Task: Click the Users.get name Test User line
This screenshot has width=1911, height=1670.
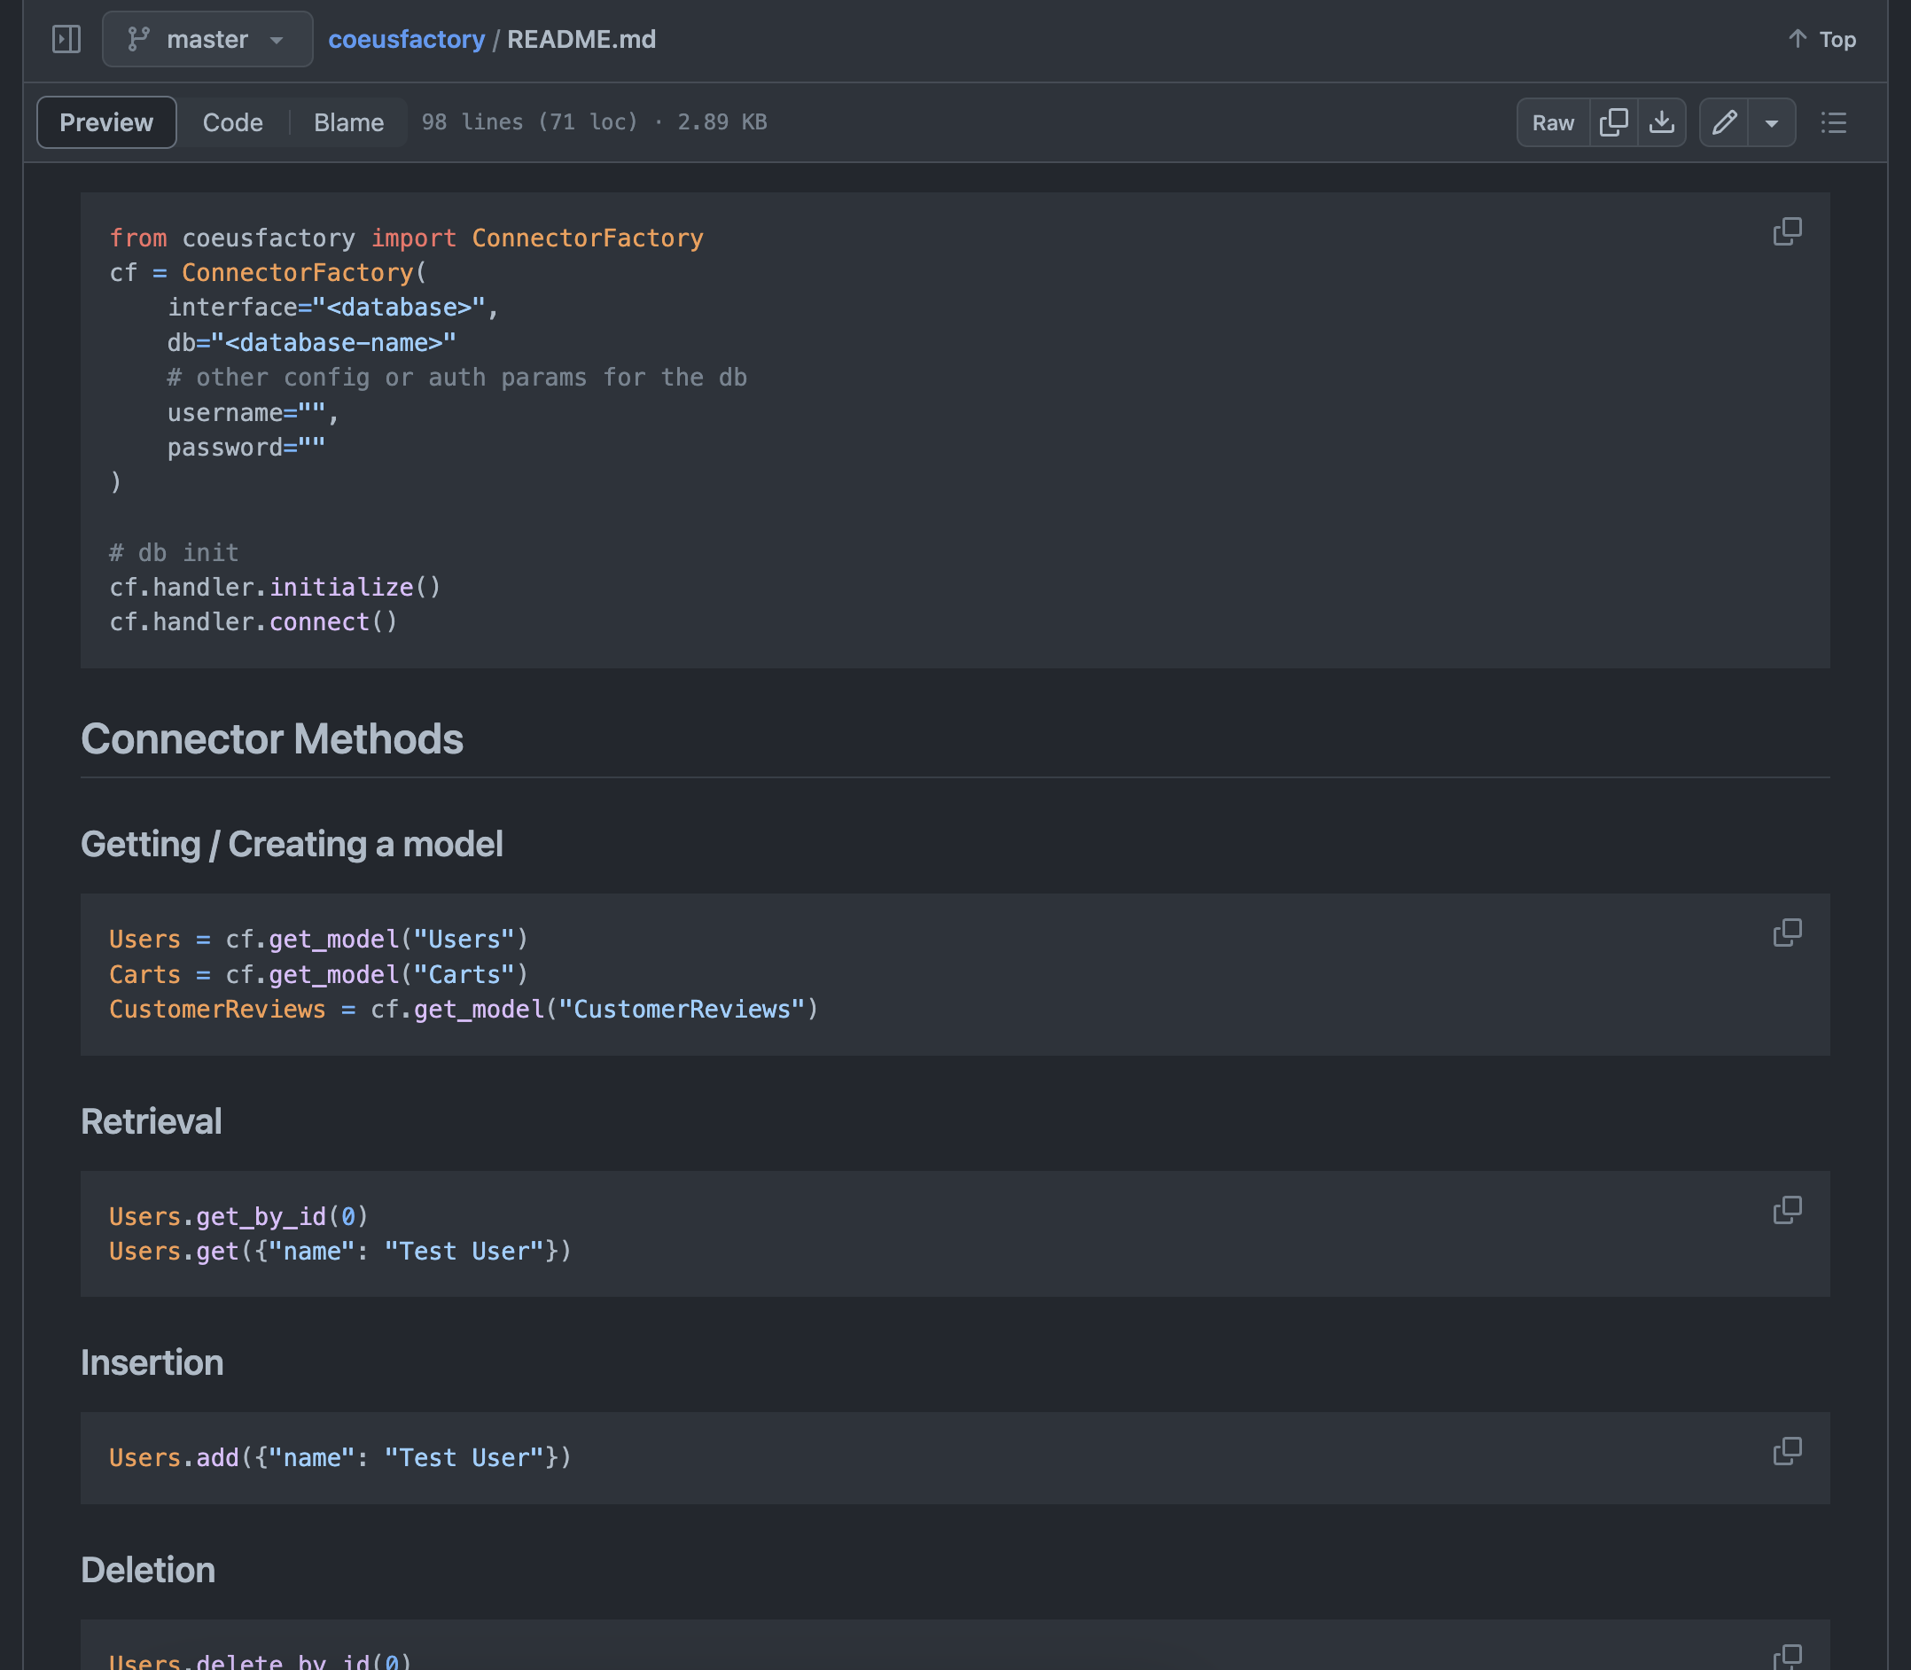Action: (x=340, y=1251)
